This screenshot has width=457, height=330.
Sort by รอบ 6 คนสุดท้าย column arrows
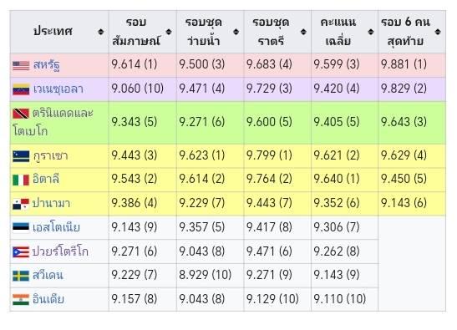click(x=438, y=32)
